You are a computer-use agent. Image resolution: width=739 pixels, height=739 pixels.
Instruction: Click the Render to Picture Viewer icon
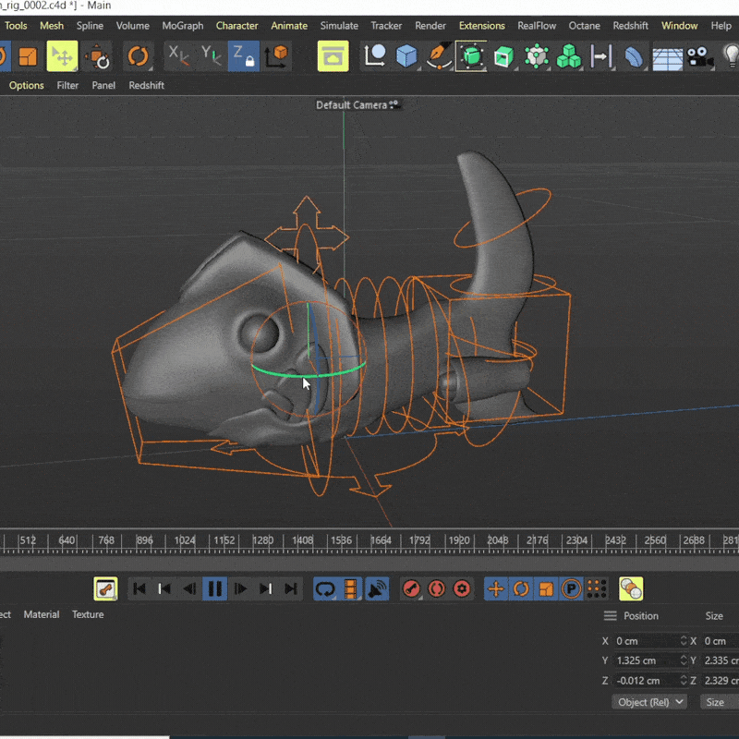click(333, 56)
